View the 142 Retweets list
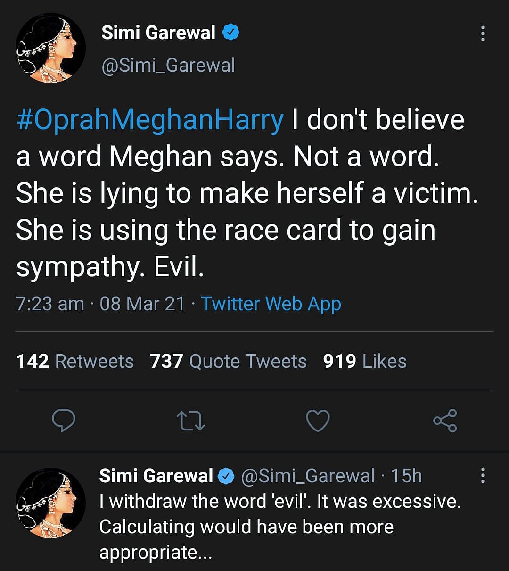Image resolution: width=509 pixels, height=571 pixels. point(75,362)
